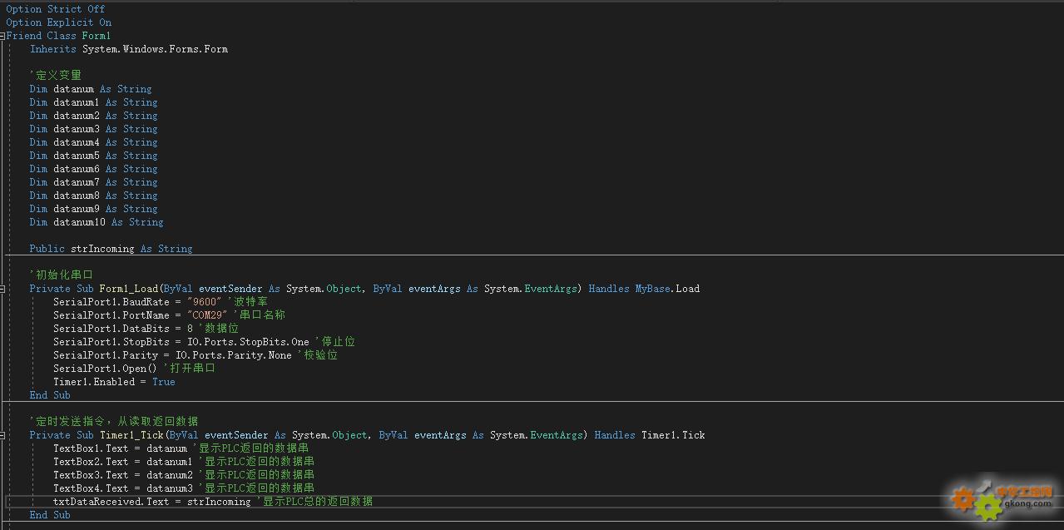Viewport: 1064px width, 530px height.
Task: Click the SerialPort1.Open() statement
Action: tap(106, 369)
